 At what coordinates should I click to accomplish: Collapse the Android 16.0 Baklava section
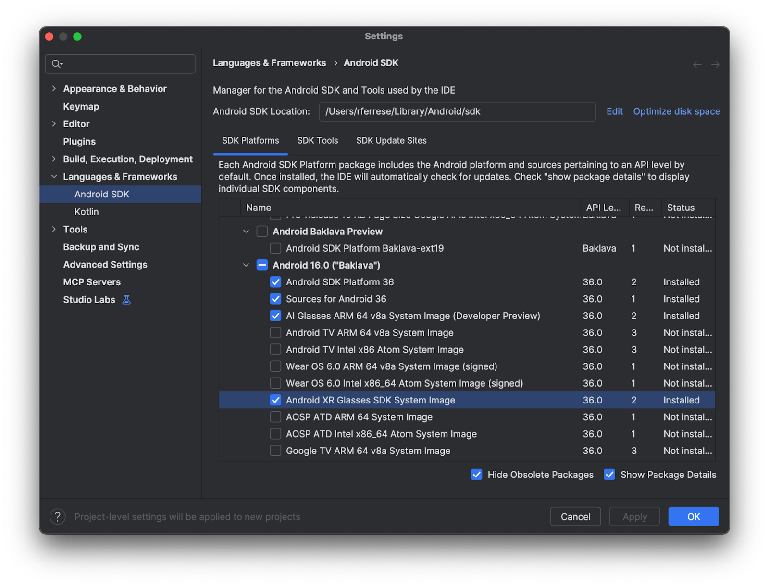click(x=246, y=265)
